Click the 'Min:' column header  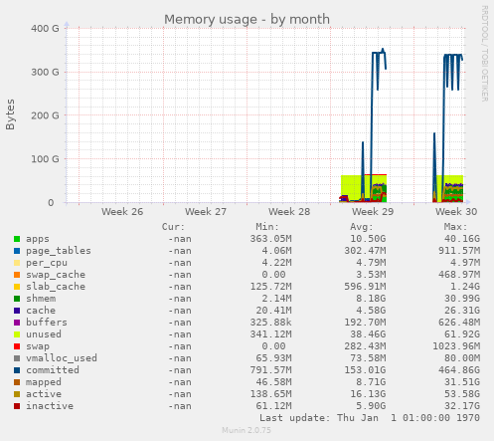pos(267,227)
